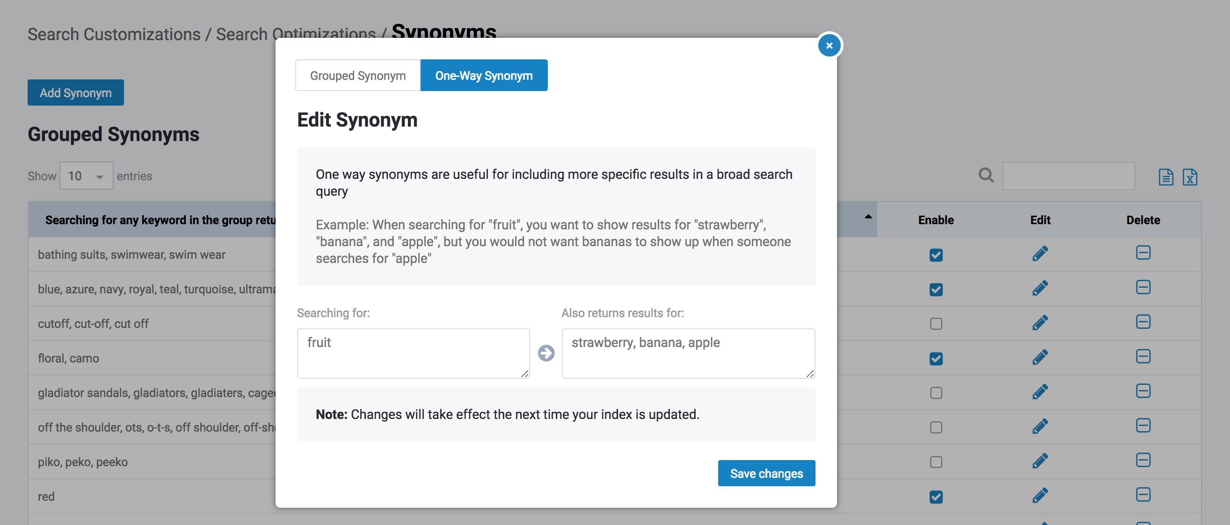Click the edit pencil icon for bathing suits row
Image resolution: width=1230 pixels, height=525 pixels.
point(1040,253)
